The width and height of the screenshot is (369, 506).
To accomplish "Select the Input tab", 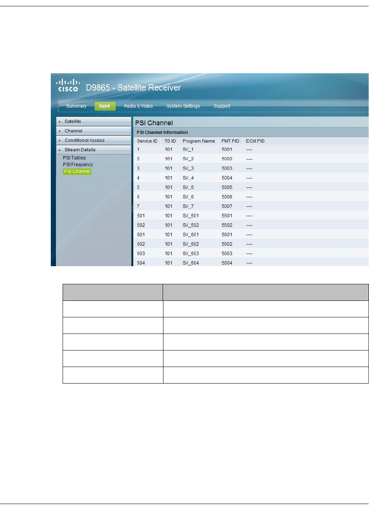I will coord(105,106).
